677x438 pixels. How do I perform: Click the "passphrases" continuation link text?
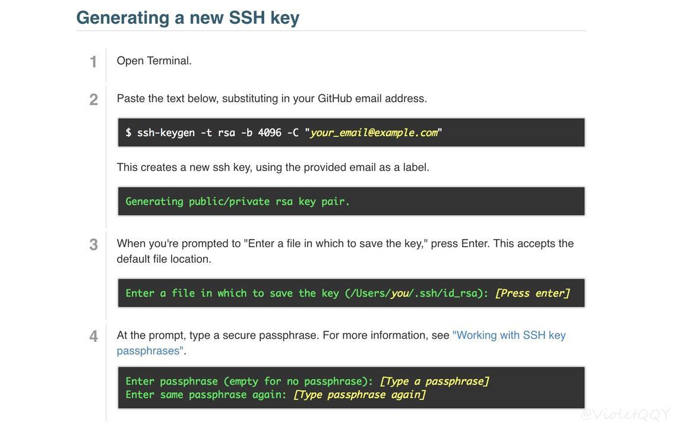[150, 351]
